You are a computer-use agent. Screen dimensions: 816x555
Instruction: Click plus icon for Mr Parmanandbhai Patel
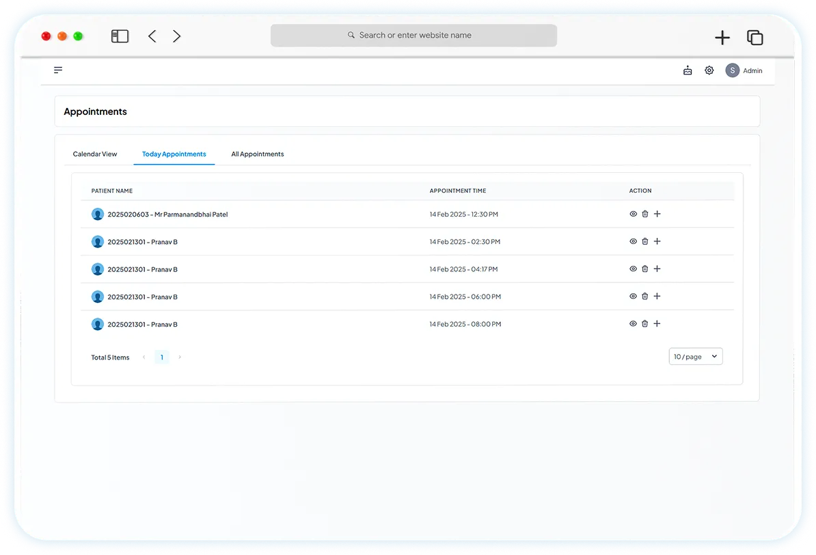coord(657,214)
